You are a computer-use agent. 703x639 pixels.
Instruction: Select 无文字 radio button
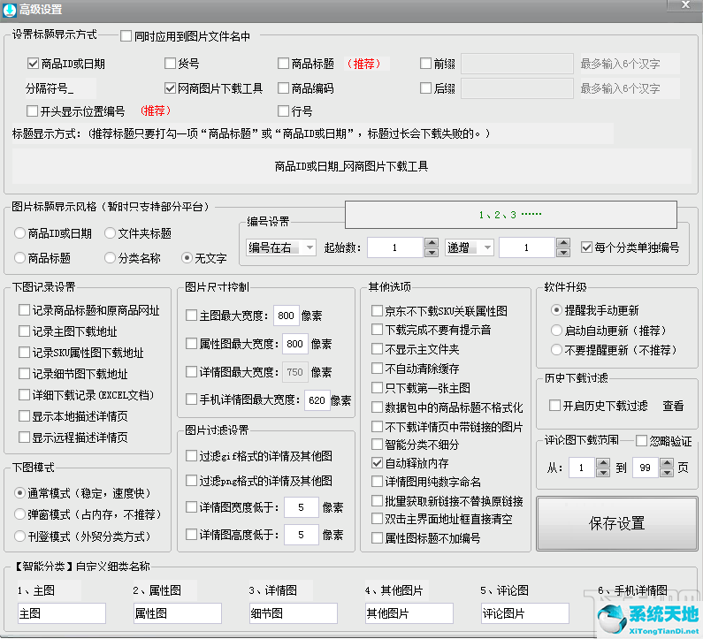pos(187,258)
